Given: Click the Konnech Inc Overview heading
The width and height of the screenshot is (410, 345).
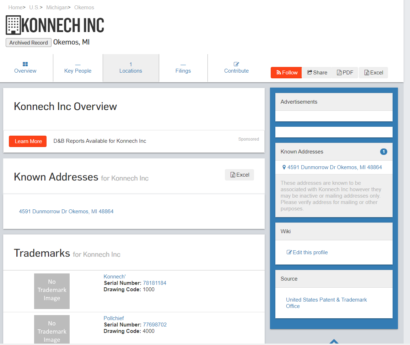Looking at the screenshot, I should (x=65, y=106).
